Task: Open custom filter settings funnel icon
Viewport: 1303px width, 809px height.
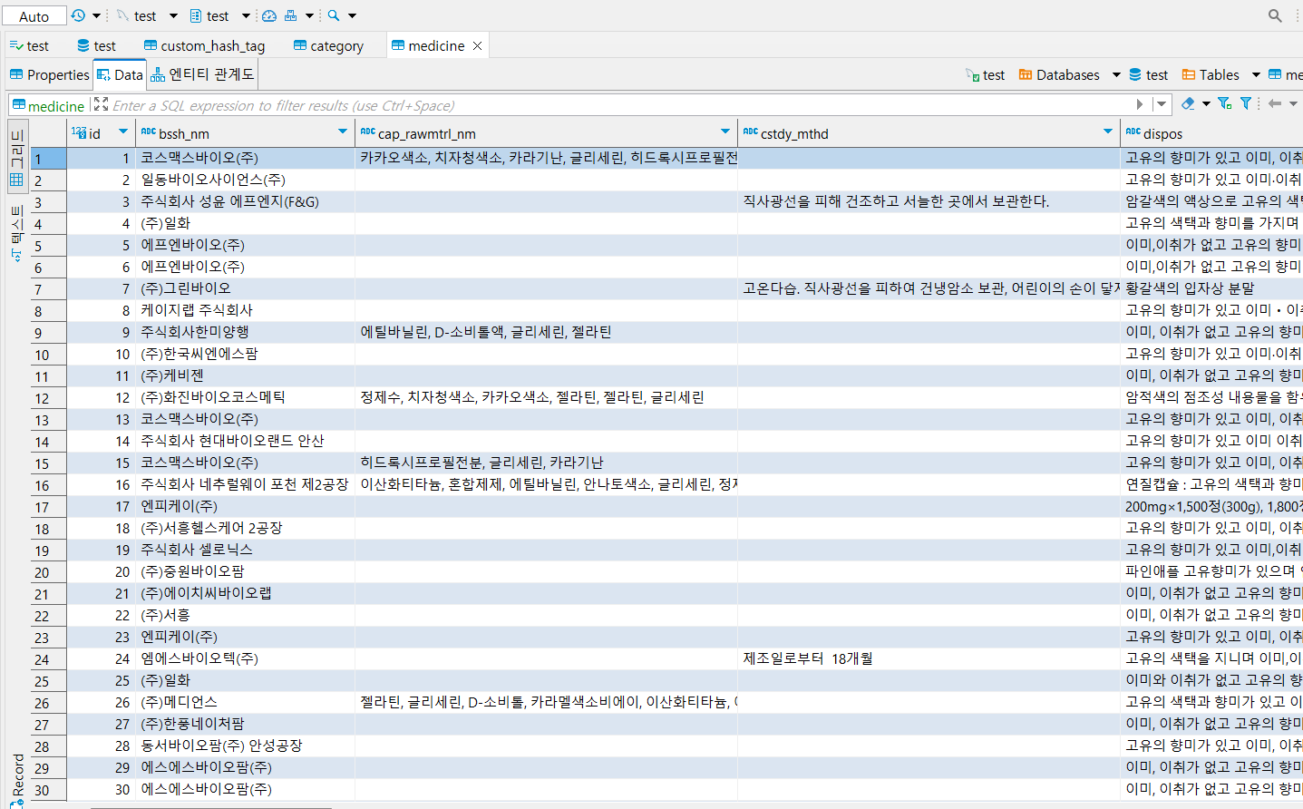Action: pyautogui.click(x=1224, y=103)
